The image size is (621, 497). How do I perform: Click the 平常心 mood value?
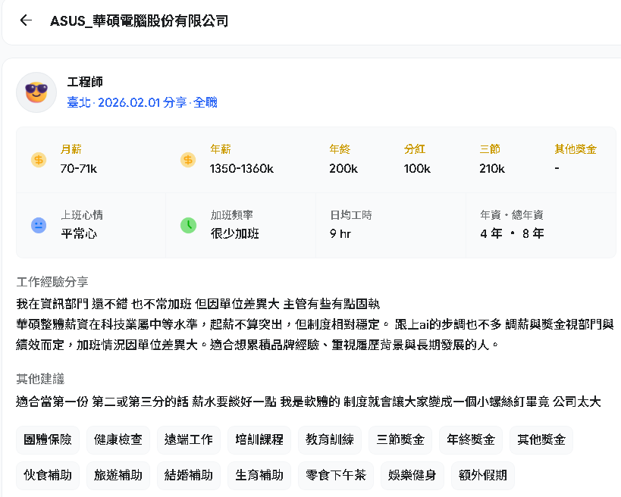coord(79,233)
